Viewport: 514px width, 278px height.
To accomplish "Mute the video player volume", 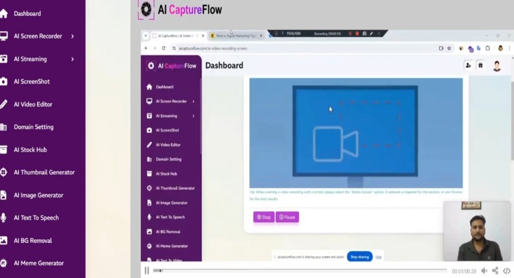I will 484,271.
